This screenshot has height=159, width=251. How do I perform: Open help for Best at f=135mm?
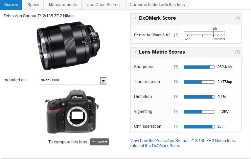[176, 35]
